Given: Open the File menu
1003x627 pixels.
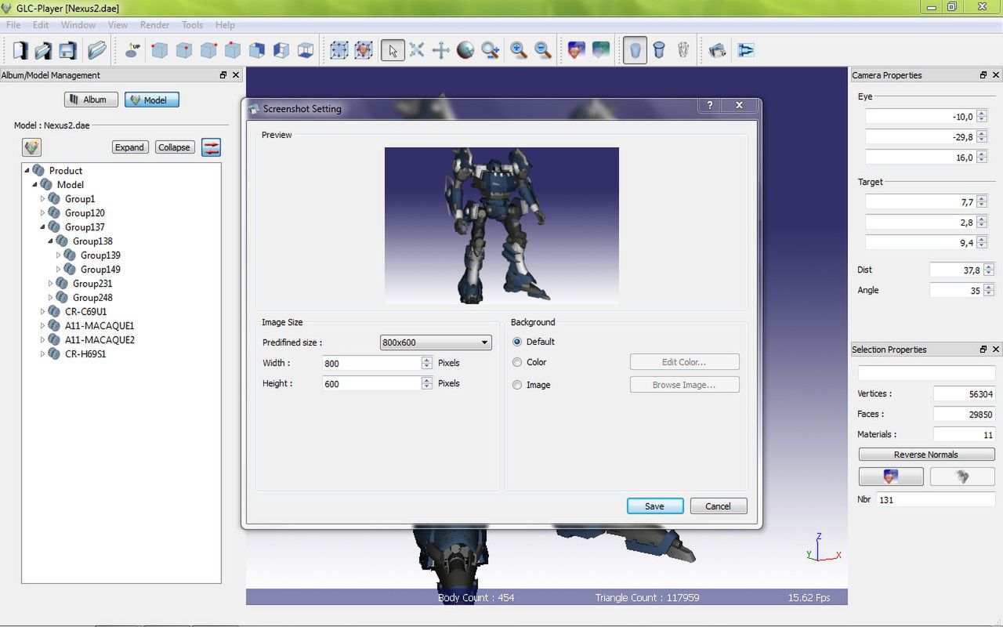Looking at the screenshot, I should coord(13,25).
